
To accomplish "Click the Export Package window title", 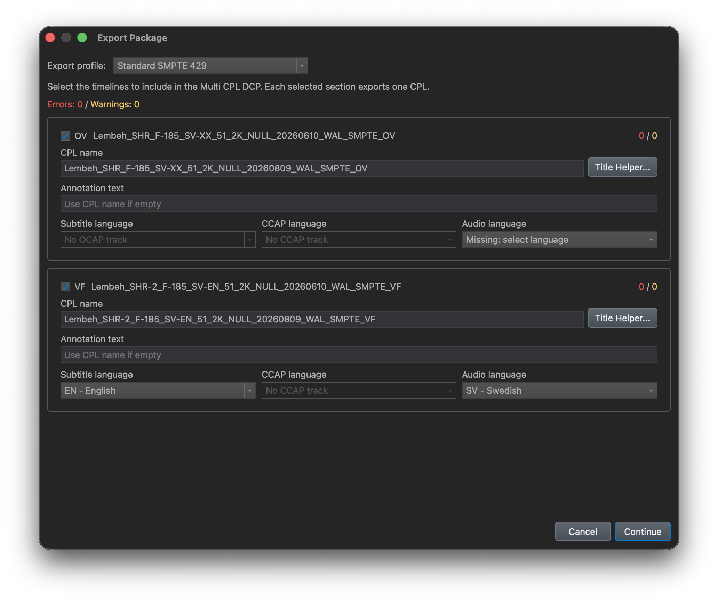I will tap(133, 38).
